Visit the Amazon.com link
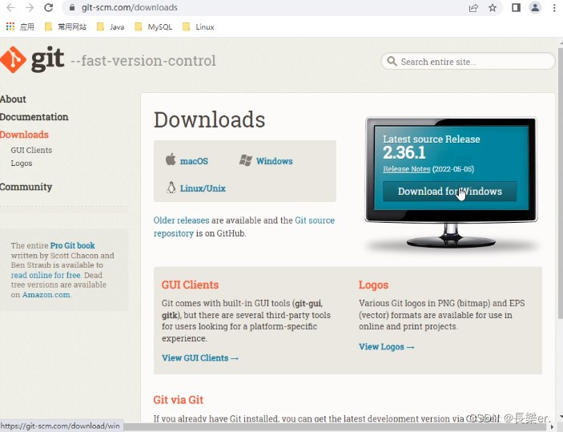563x432 pixels. [x=46, y=295]
